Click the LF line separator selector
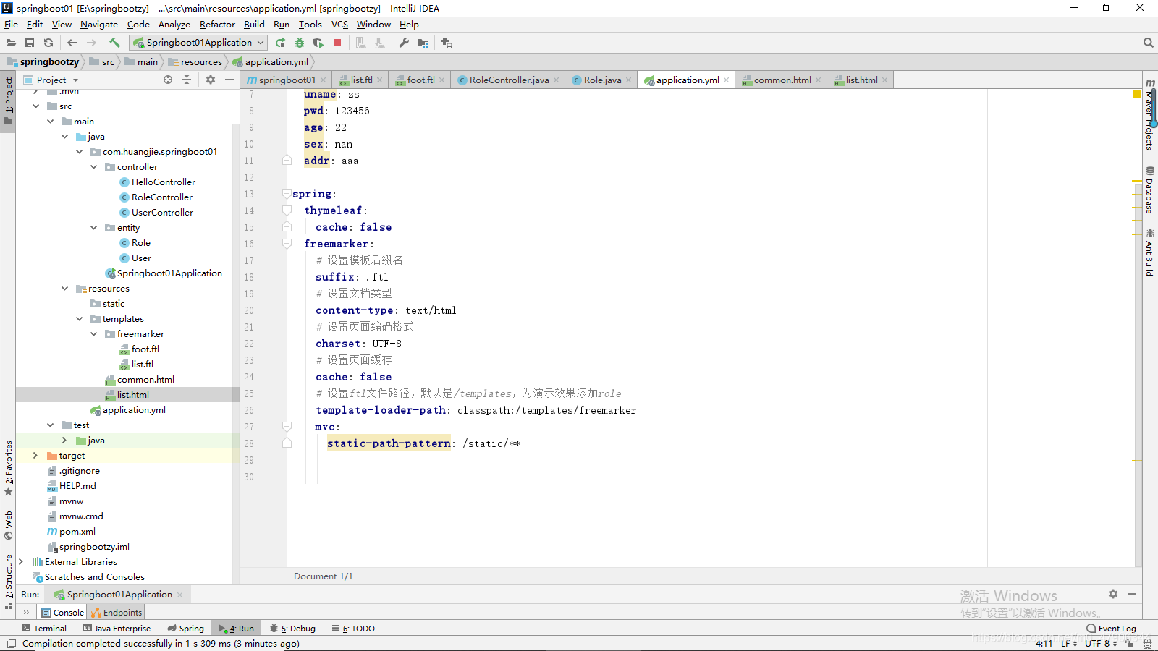 1069,643
